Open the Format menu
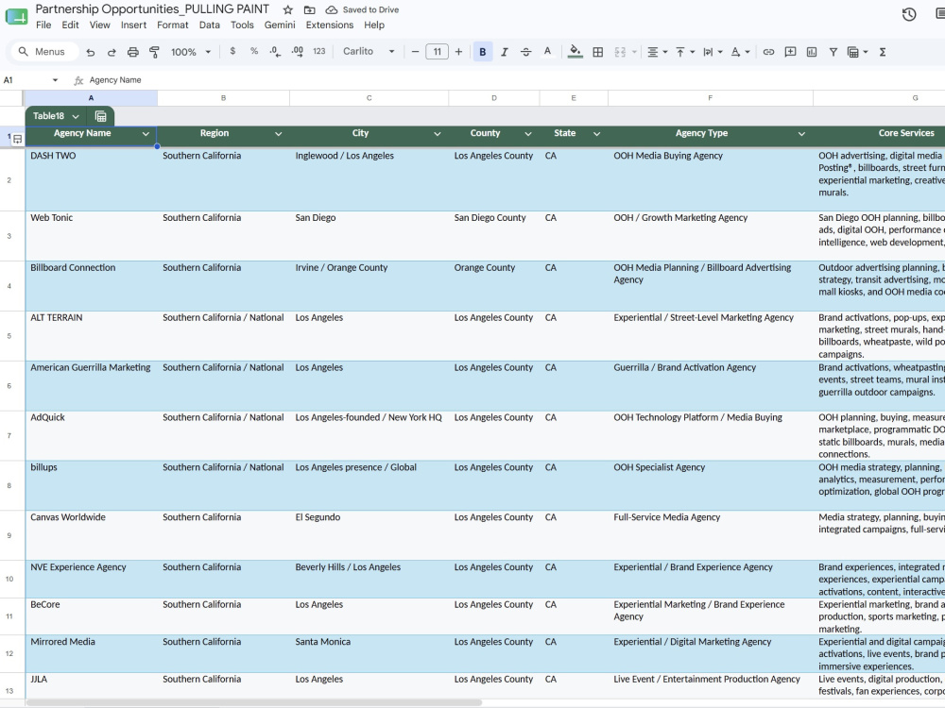The width and height of the screenshot is (945, 708). click(x=172, y=25)
